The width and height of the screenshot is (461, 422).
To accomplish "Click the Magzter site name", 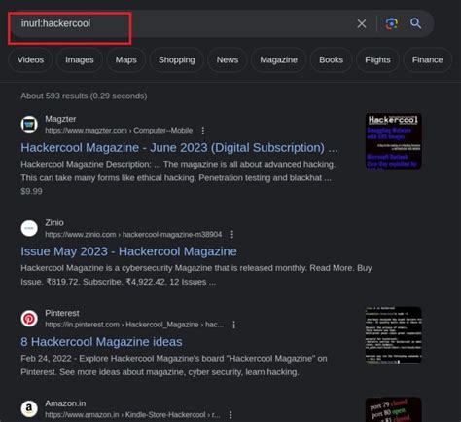I will (60, 119).
